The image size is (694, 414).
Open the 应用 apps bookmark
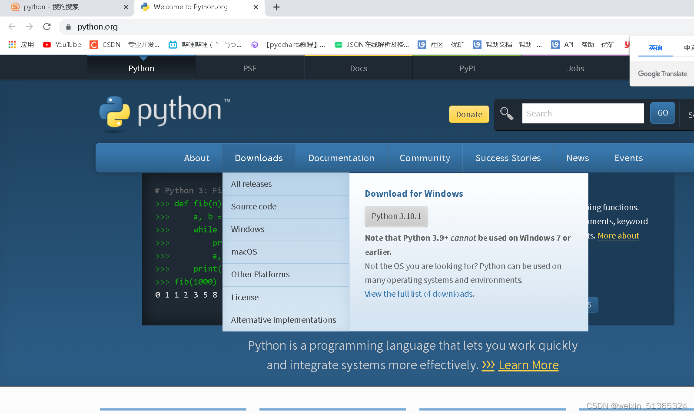click(21, 44)
